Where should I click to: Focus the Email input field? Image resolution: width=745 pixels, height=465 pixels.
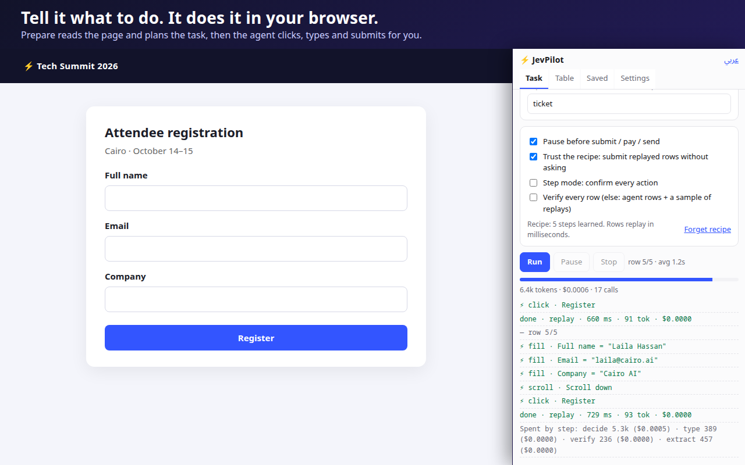pyautogui.click(x=256, y=249)
